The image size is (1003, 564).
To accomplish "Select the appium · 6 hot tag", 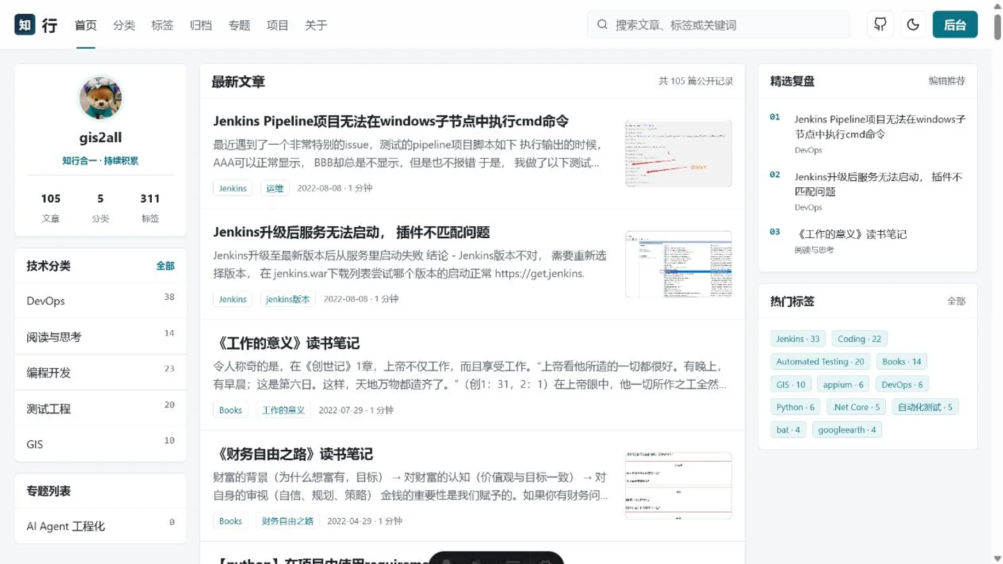I will 843,384.
